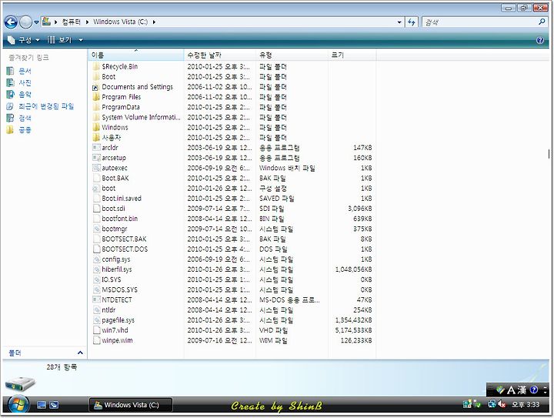Go back with the Back arrow button
554x418 pixels.
tap(11, 22)
